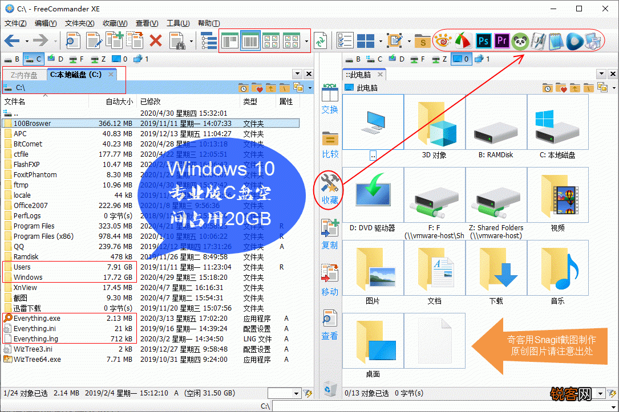This screenshot has width=619, height=412.
Task: Click the blue four-pane layout icon
Action: [x=366, y=40]
